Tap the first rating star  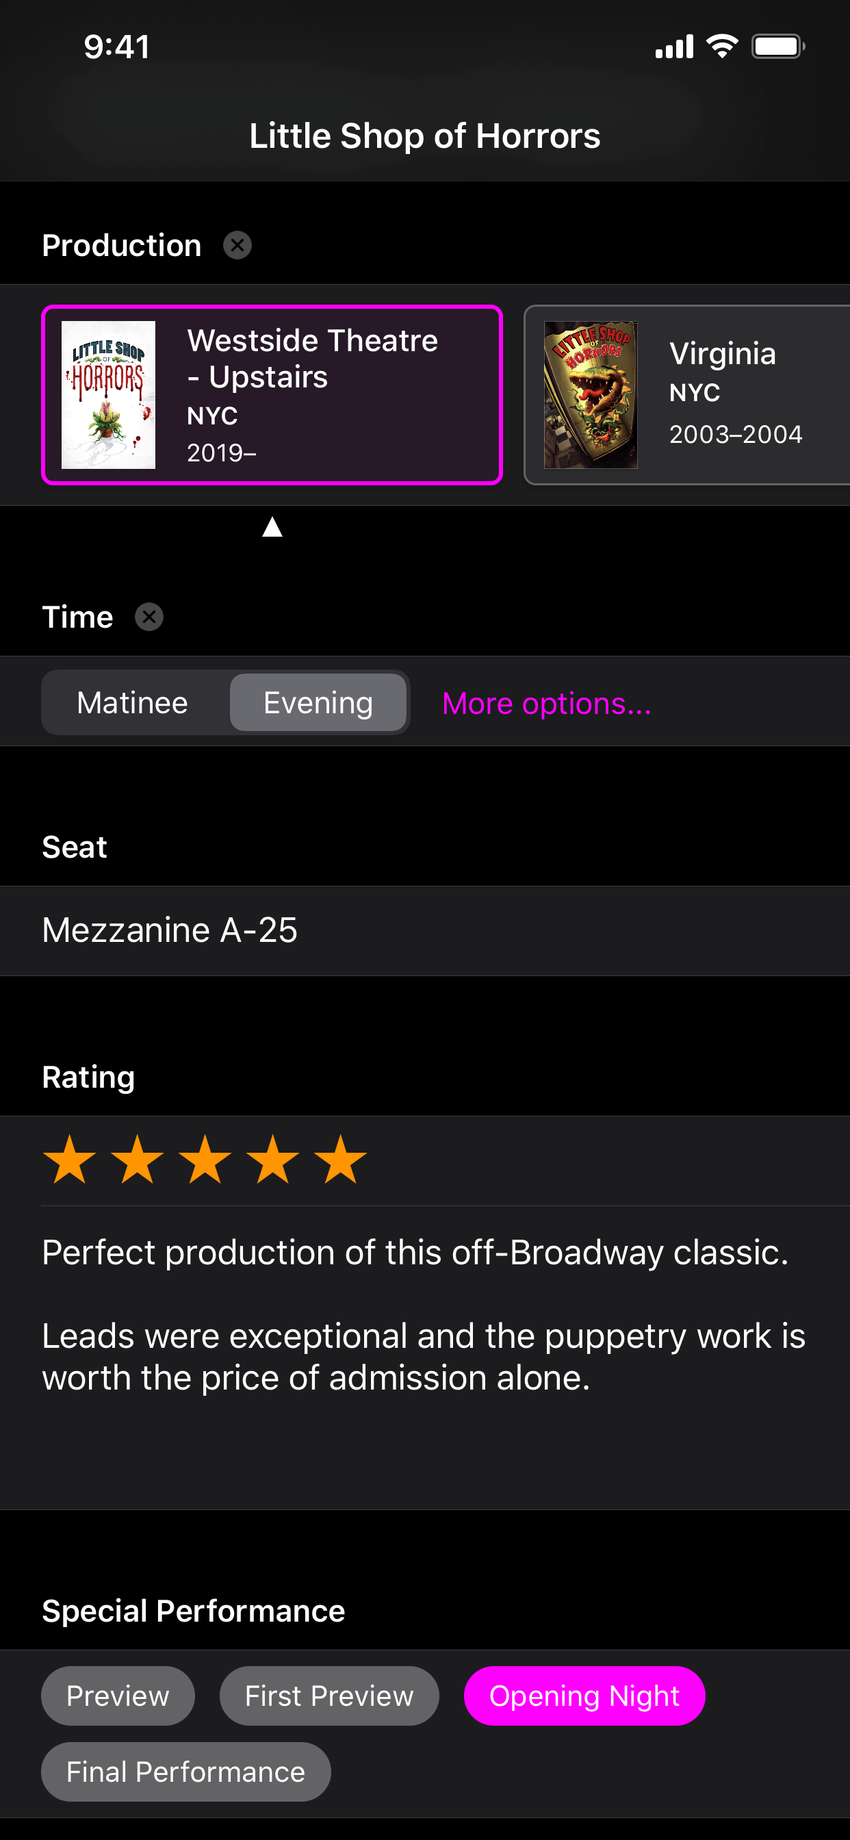pos(69,1160)
